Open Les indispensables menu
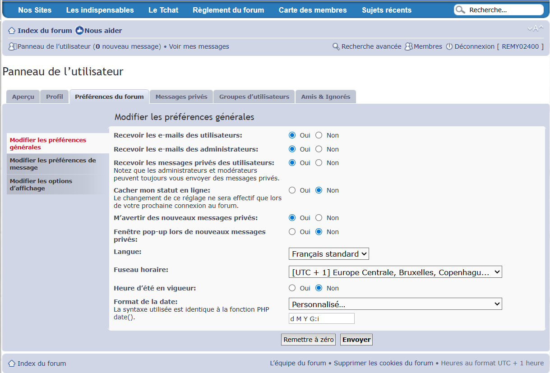Screen dimensions: 550x373 (x=100, y=10)
